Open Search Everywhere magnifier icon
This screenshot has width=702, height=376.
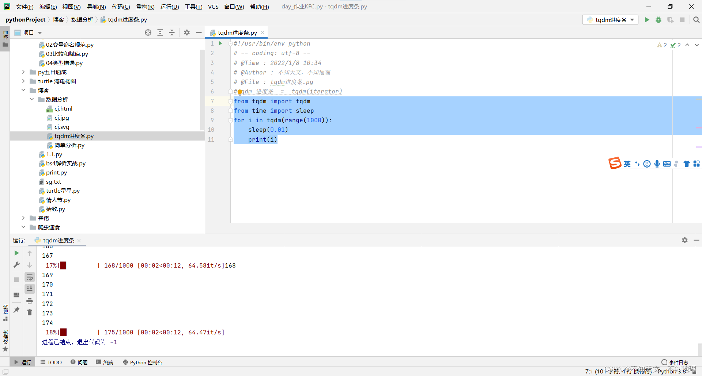pos(696,20)
